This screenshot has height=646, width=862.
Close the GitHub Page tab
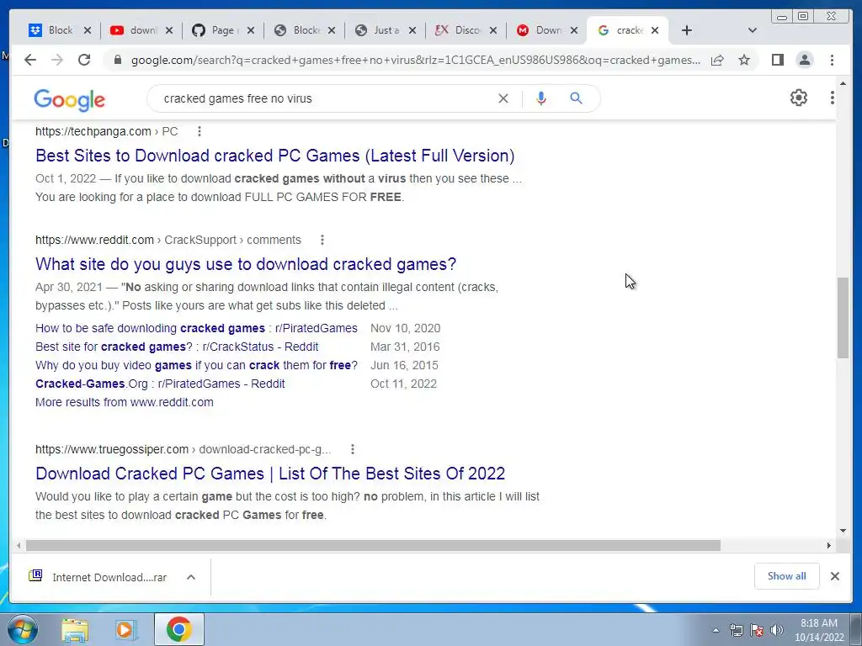click(x=251, y=30)
